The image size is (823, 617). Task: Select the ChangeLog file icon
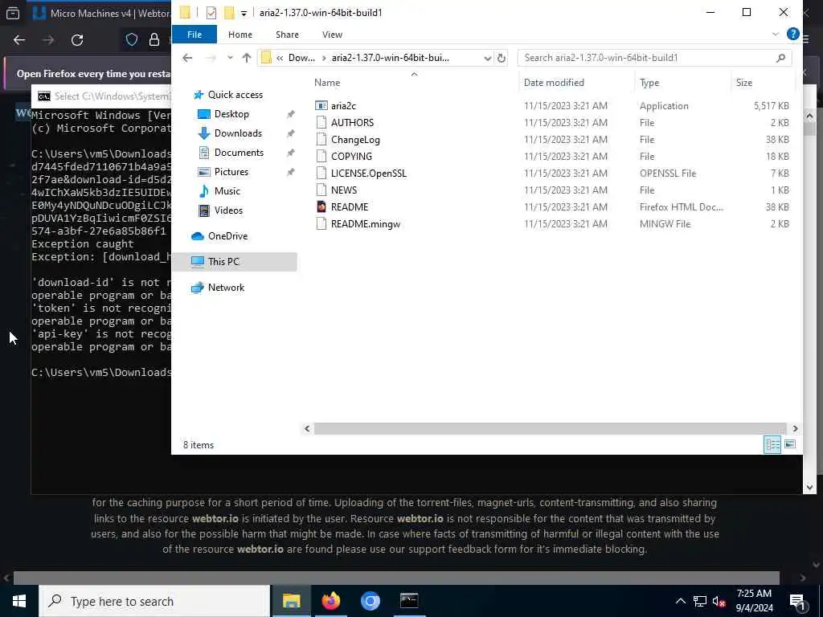(321, 140)
